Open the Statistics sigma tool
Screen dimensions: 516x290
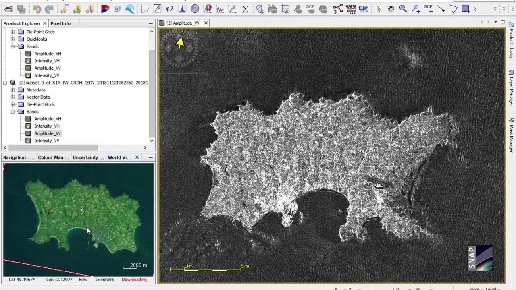[x=245, y=9]
